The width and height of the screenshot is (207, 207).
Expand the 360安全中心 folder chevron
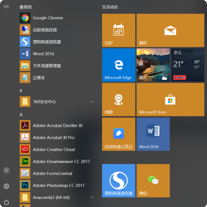coord(92,101)
